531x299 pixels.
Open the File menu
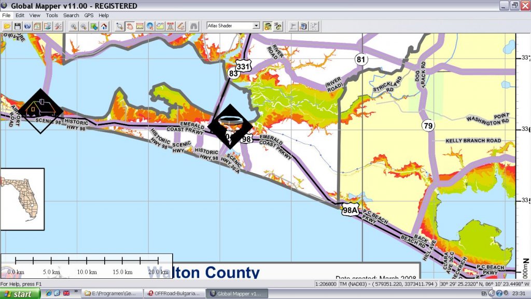[x=6, y=15]
